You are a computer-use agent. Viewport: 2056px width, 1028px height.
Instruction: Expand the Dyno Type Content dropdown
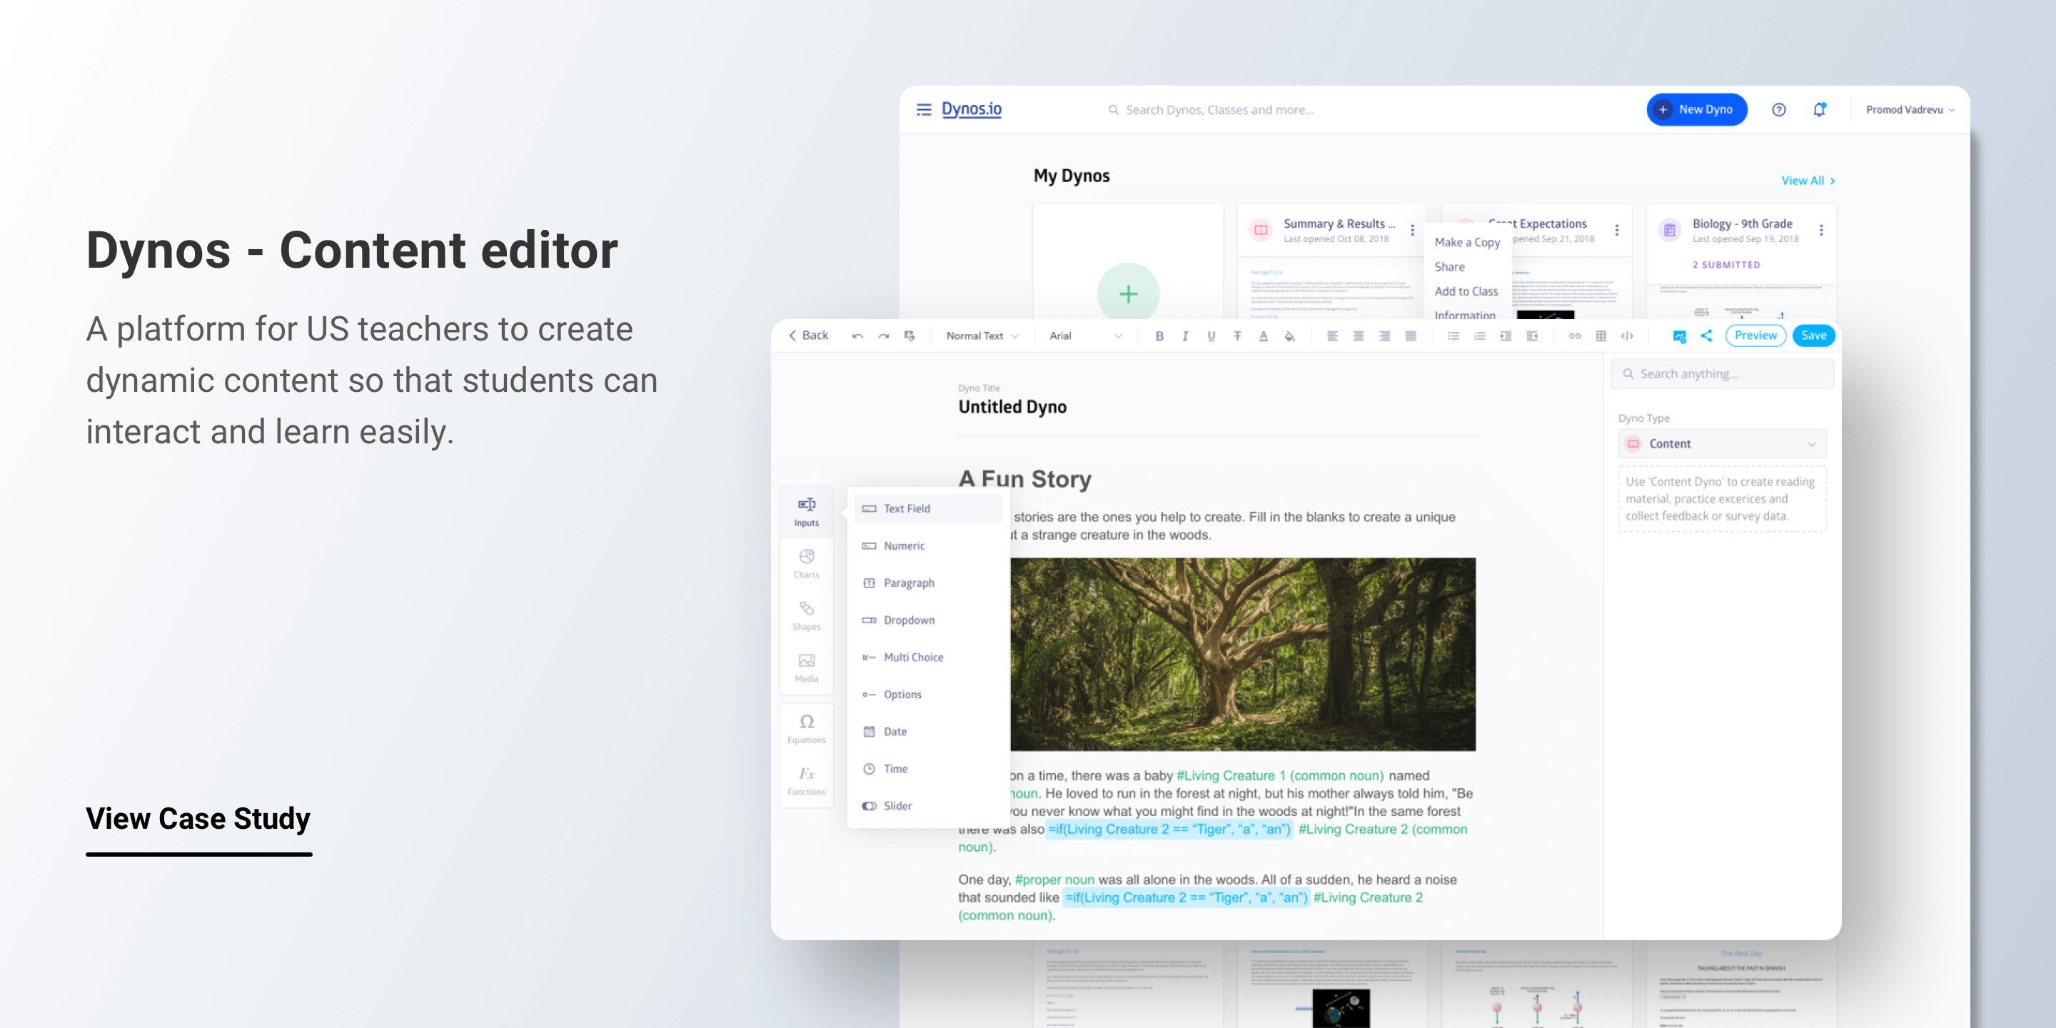(x=1722, y=443)
